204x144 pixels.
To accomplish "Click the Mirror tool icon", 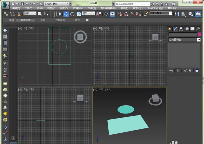I will (x=177, y=14).
